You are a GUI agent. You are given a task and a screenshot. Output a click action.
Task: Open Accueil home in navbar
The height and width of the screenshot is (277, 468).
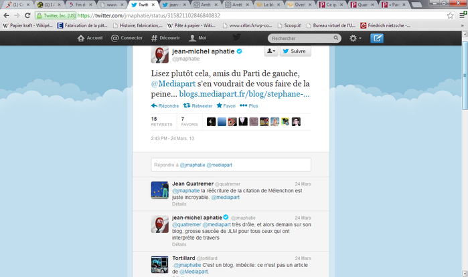click(x=90, y=38)
